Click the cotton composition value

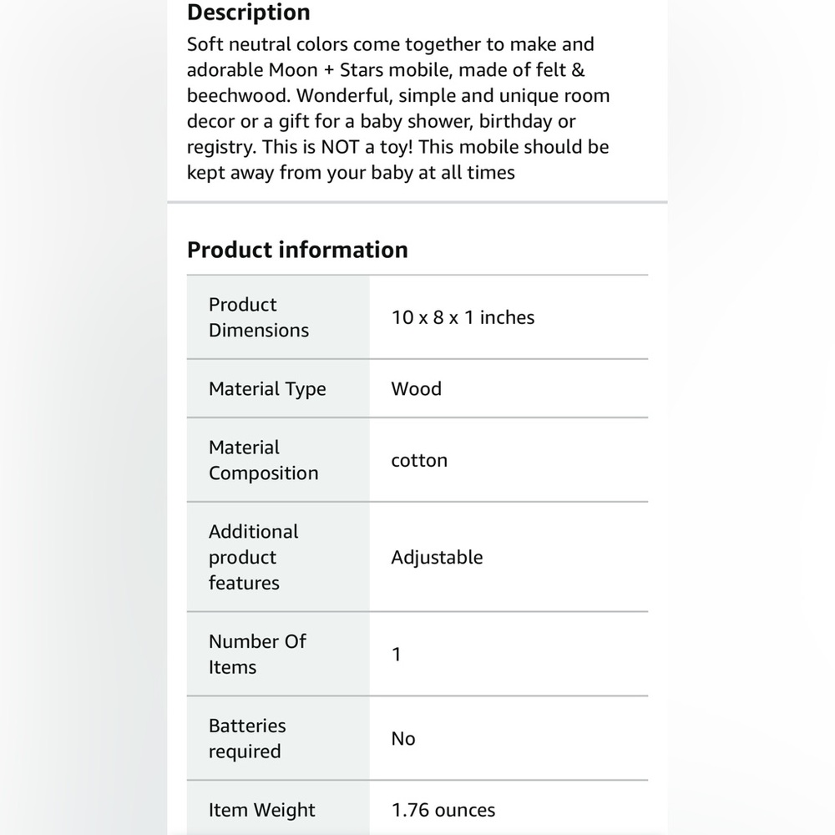419,460
